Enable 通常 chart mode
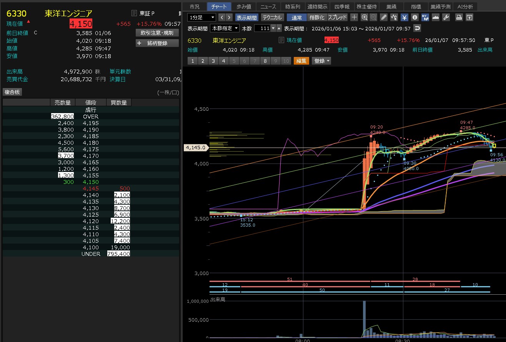This screenshot has height=342, width=506. pyautogui.click(x=297, y=17)
